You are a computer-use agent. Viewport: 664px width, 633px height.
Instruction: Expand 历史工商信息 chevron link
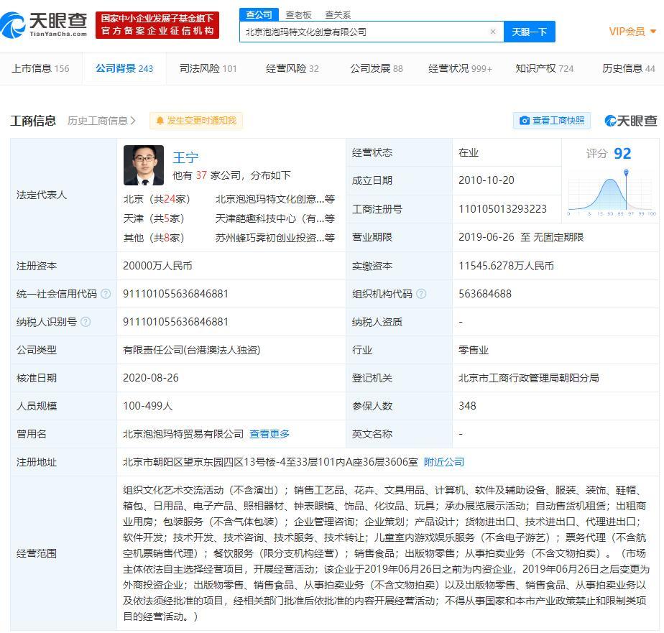click(x=101, y=121)
